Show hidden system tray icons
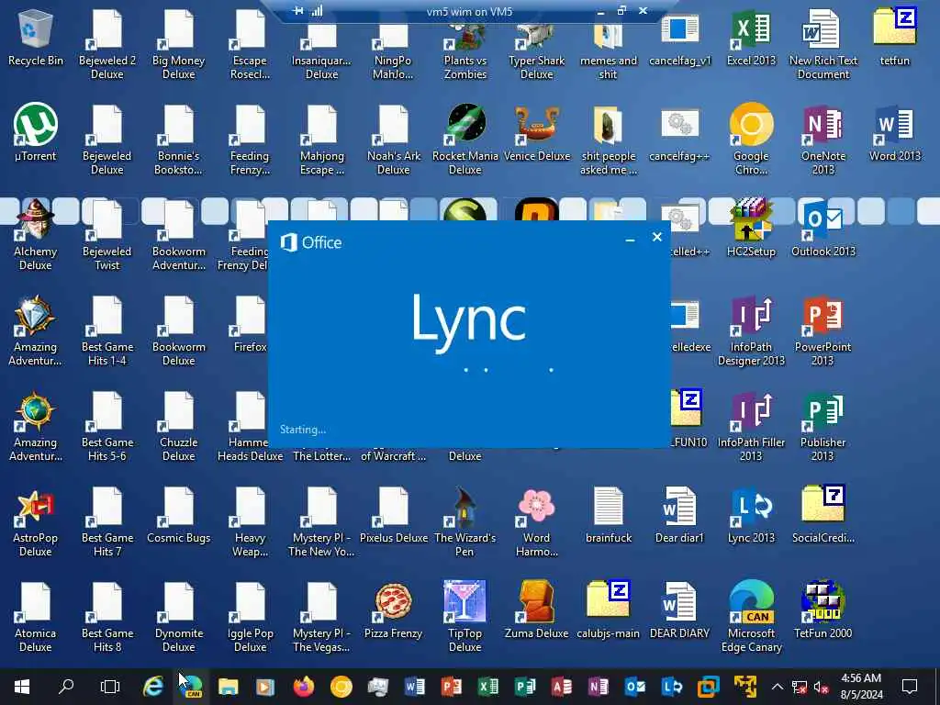940x705 pixels. coord(778,687)
